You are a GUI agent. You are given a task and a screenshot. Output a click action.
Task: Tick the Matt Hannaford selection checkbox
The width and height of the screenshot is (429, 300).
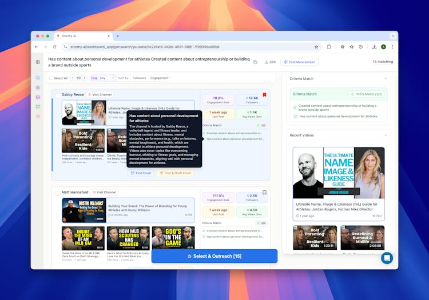click(x=57, y=193)
